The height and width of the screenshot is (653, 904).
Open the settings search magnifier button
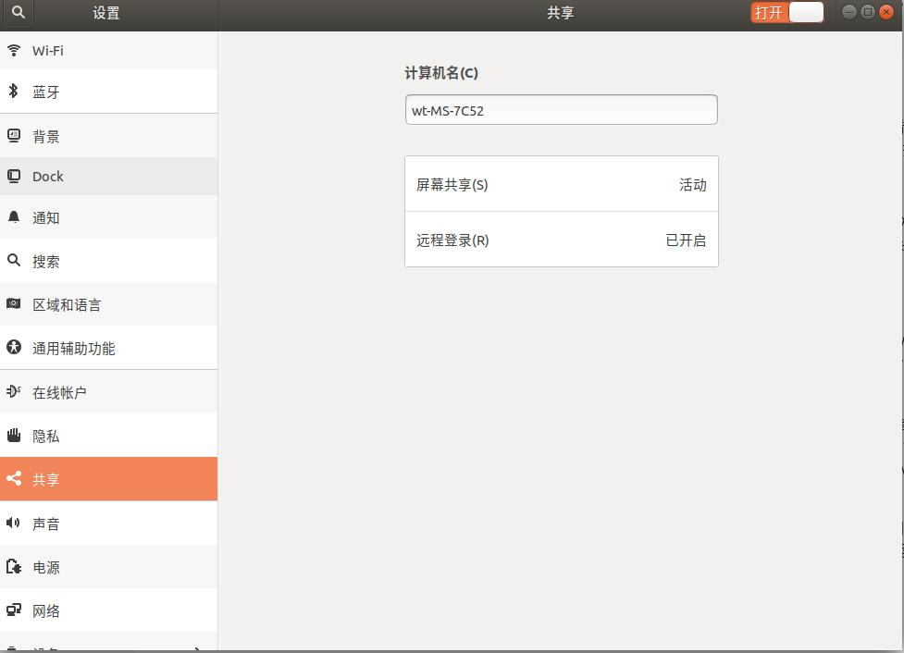click(18, 12)
